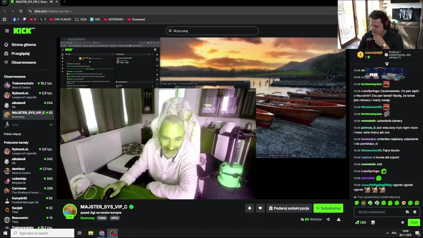Click the green Subskrybuj button
Viewport: 423px width, 238px height.
[328, 208]
